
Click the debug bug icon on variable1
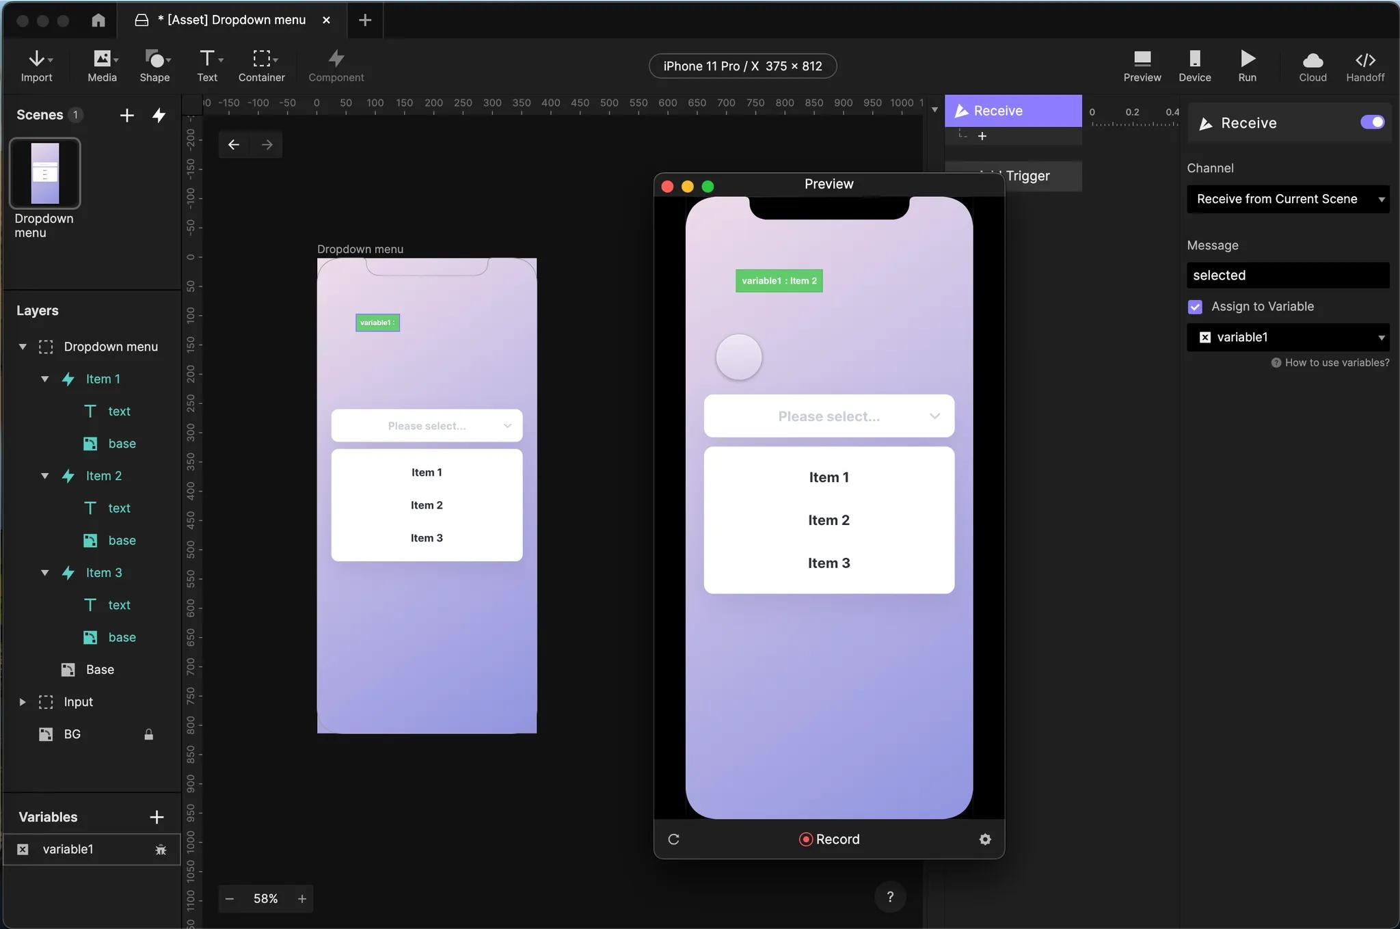161,850
